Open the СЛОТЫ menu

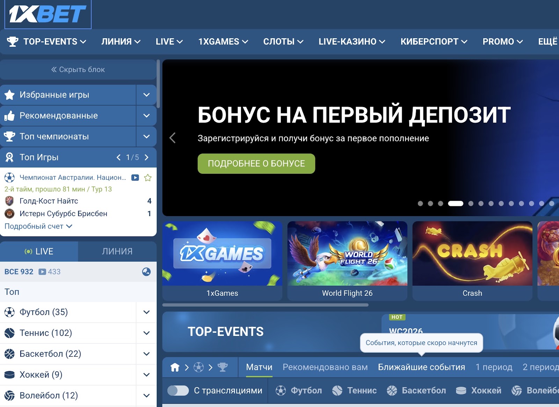[283, 42]
